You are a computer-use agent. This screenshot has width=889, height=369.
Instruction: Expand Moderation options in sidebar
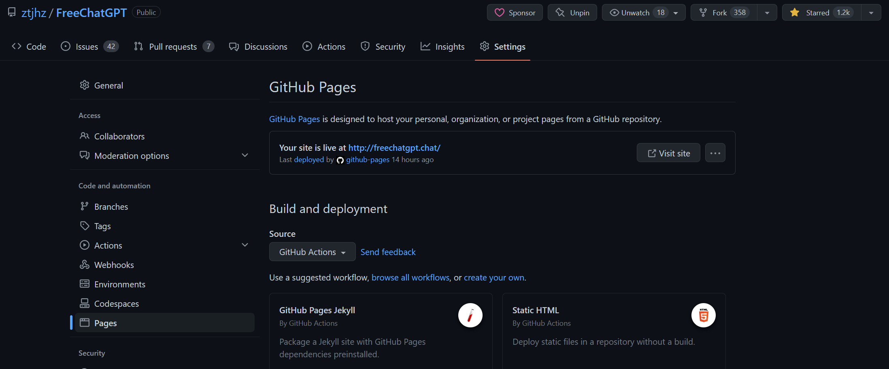point(245,155)
